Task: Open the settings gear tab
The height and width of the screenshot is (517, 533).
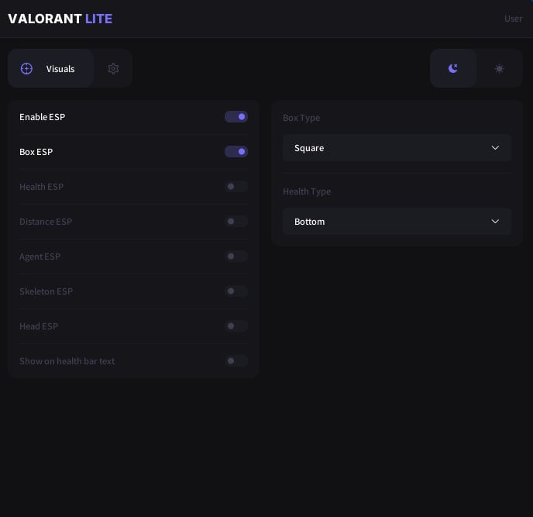Action: click(x=113, y=68)
